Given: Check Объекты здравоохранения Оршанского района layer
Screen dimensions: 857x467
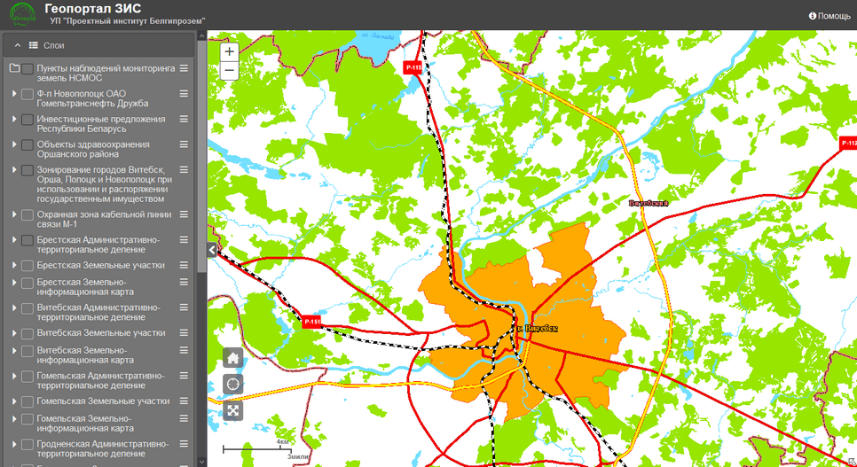Looking at the screenshot, I should coord(28,144).
